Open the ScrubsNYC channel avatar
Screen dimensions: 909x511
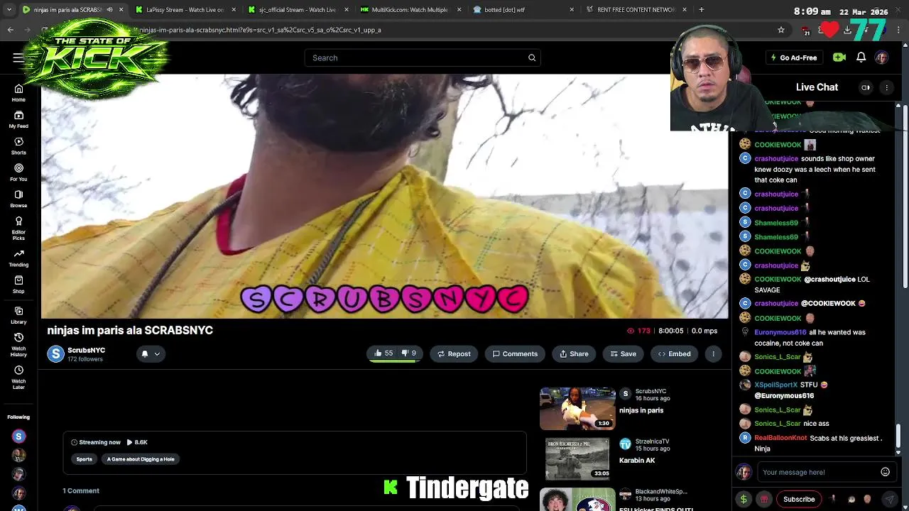55,353
